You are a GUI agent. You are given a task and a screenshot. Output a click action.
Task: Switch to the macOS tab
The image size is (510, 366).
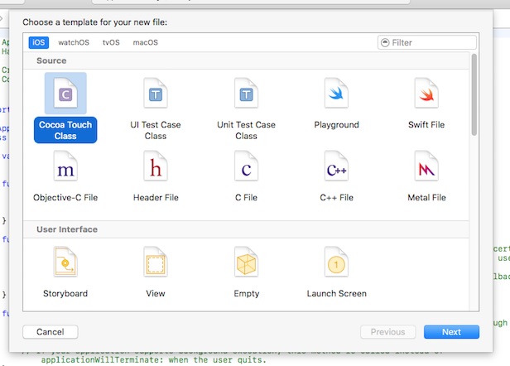[x=146, y=42]
